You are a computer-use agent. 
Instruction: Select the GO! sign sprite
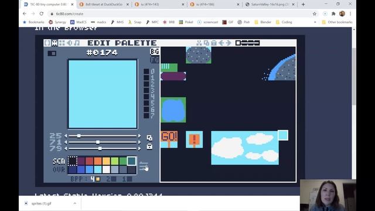[x=169, y=139]
